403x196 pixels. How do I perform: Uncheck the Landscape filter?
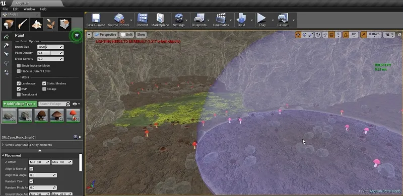click(x=19, y=83)
